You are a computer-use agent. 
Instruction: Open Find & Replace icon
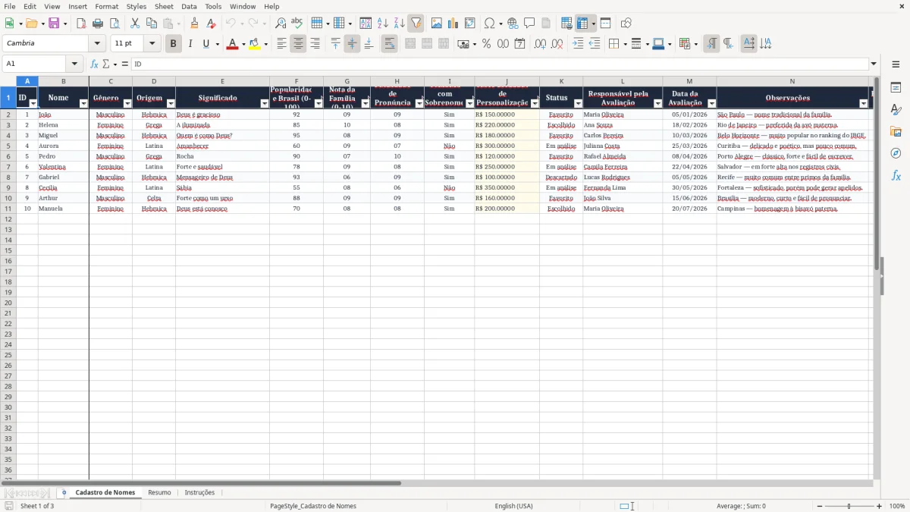click(281, 24)
